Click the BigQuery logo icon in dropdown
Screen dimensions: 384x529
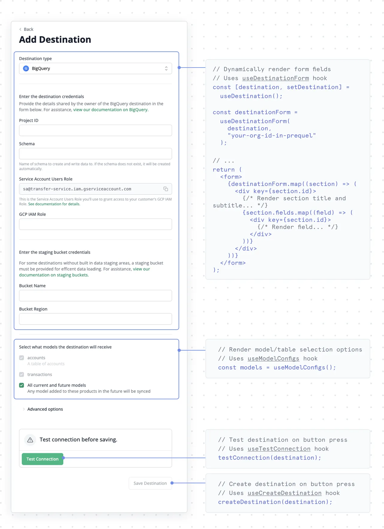tap(26, 68)
